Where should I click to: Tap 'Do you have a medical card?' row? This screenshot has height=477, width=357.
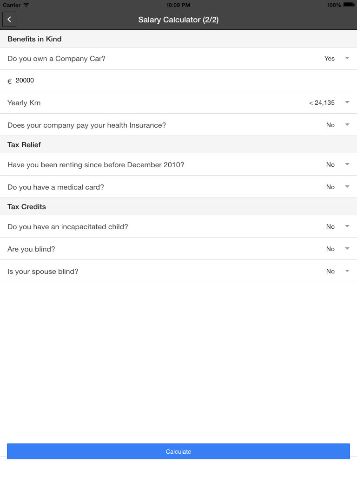178,187
